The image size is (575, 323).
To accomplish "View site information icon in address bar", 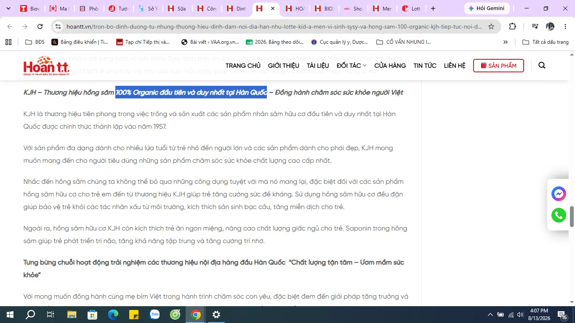I will click(59, 26).
